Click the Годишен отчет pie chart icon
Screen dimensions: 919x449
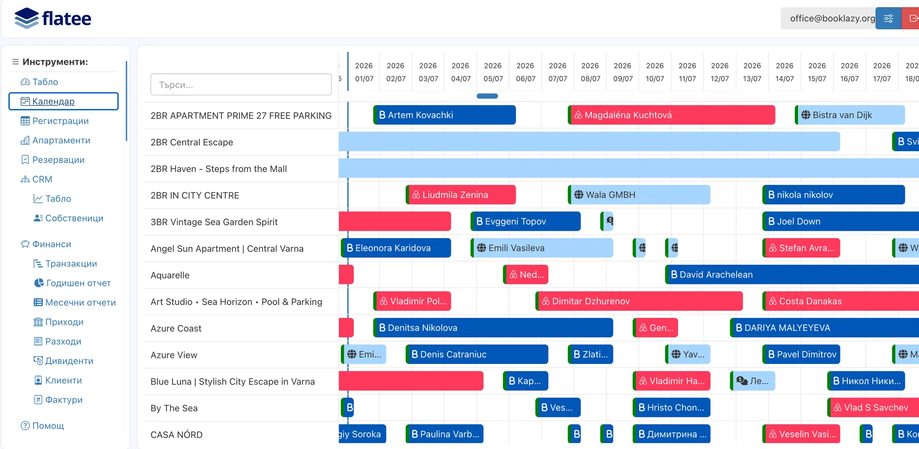tap(39, 283)
